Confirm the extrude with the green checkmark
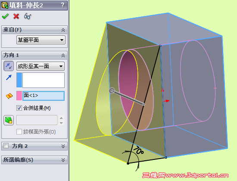237x181 pixels. coord(5,16)
